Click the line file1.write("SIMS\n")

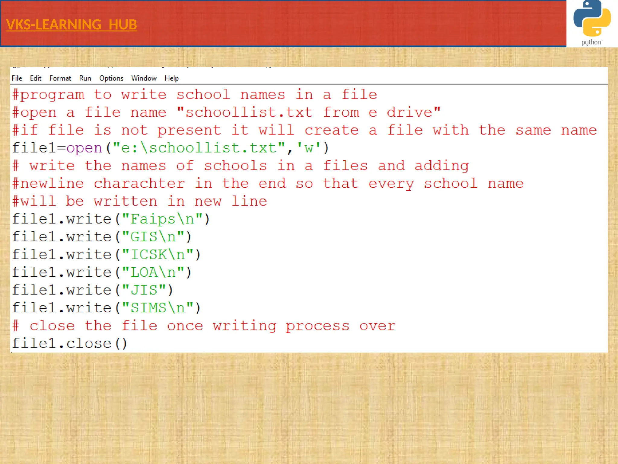[106, 308]
